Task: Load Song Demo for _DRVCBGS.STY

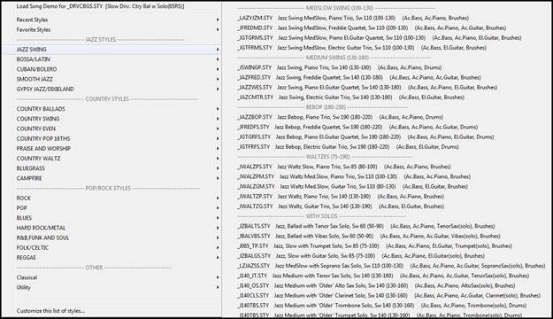Action: pyautogui.click(x=100, y=6)
